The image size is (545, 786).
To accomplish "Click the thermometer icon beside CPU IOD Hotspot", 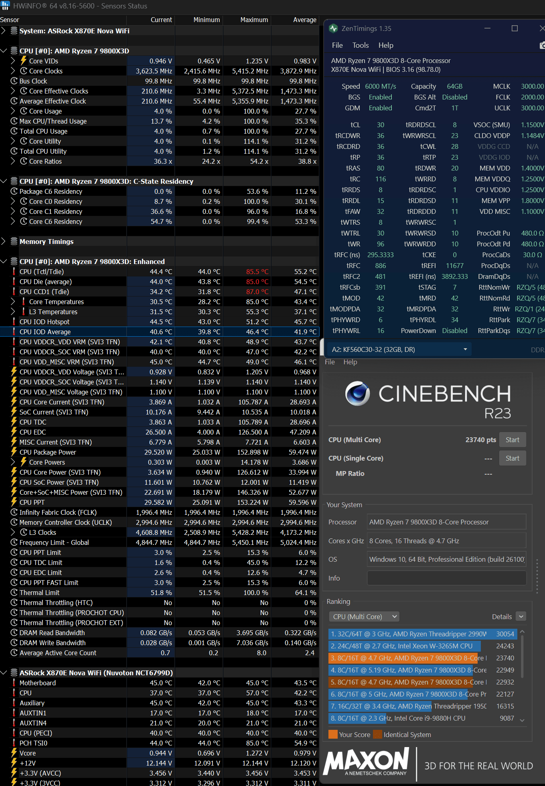I will point(14,321).
